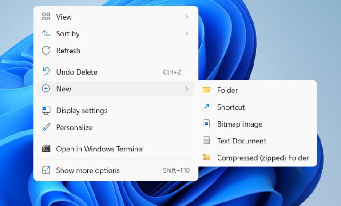Expand the Sort by submenu chevron
This screenshot has height=206, width=341.
[x=186, y=33]
